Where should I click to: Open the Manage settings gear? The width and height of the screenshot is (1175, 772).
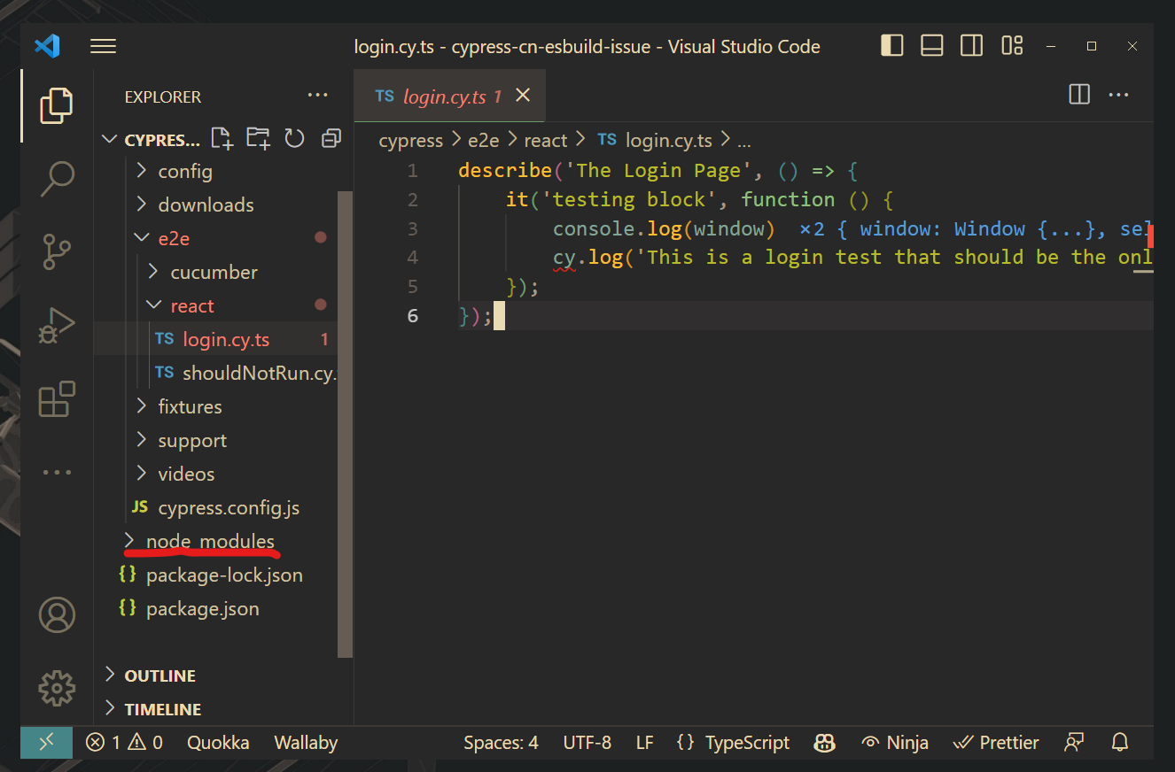click(57, 688)
